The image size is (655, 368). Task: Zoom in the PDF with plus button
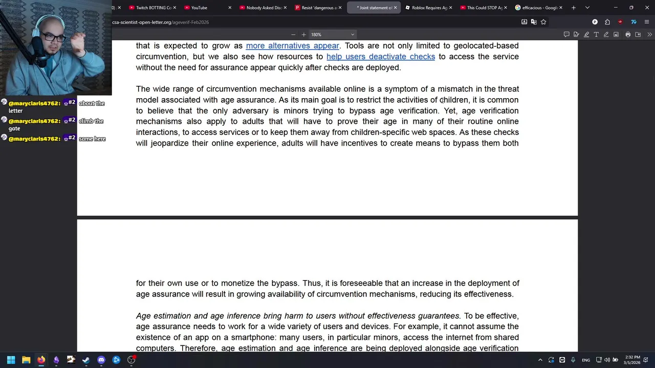click(303, 35)
